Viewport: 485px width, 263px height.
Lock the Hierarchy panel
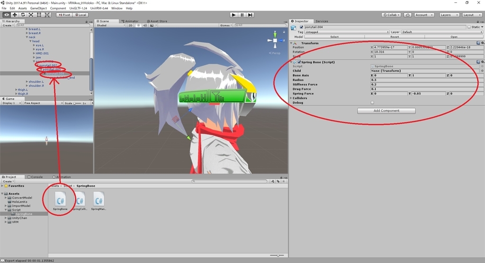click(86, 21)
